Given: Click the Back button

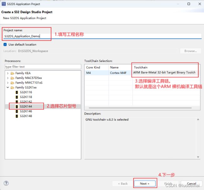Looking at the screenshot, I should 123,183.
